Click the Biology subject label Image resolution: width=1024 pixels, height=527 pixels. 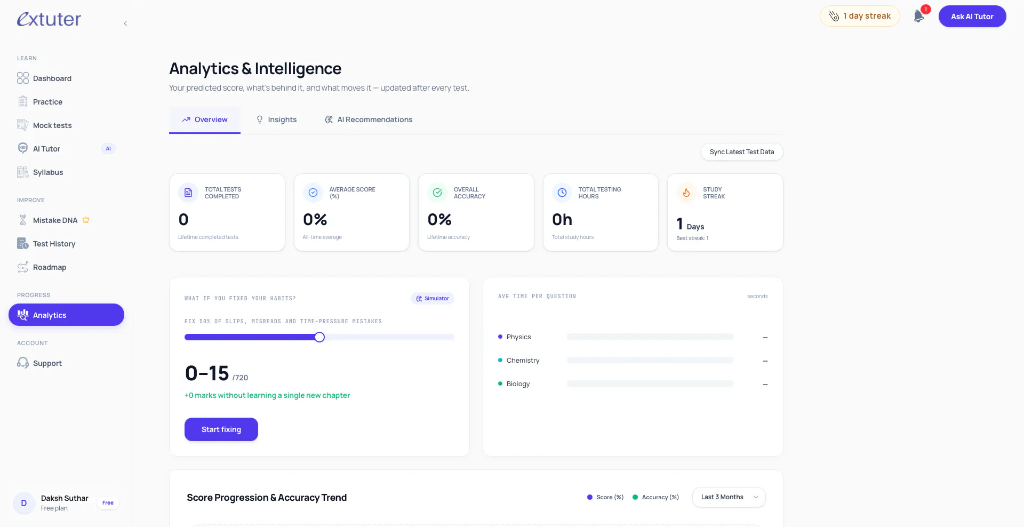(x=518, y=384)
